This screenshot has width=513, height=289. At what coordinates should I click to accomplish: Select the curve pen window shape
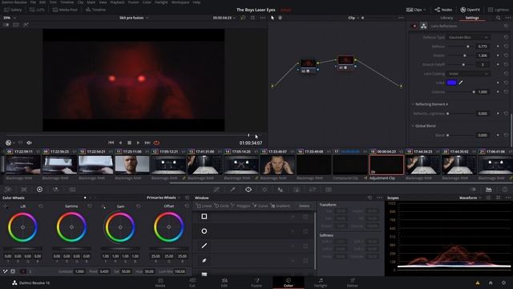(x=204, y=260)
